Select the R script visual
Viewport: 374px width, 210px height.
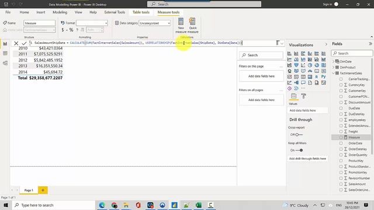(x=317, y=76)
